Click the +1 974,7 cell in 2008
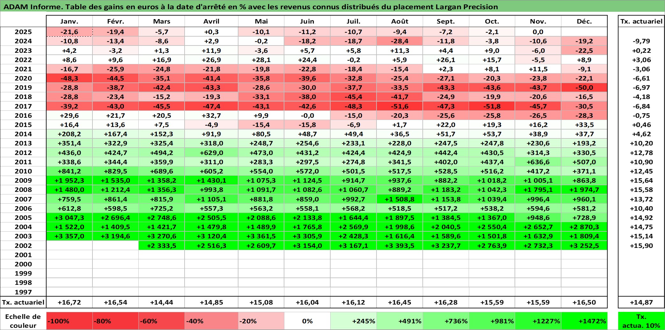665x330 pixels. pyautogui.click(x=584, y=190)
